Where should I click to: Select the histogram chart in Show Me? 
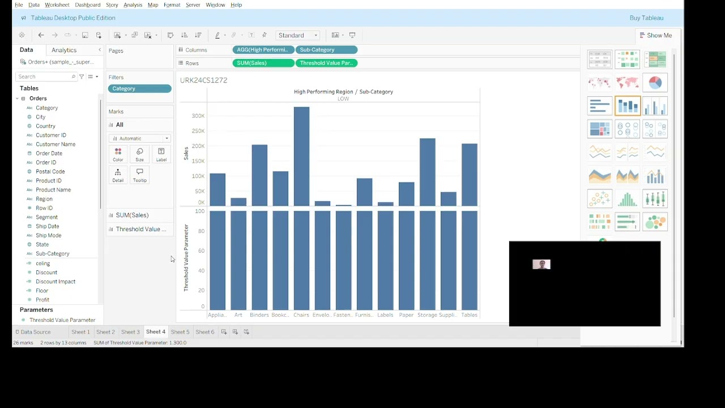(627, 199)
